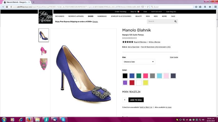
Task: Click Read 41 Reviews link
Action: (140, 42)
